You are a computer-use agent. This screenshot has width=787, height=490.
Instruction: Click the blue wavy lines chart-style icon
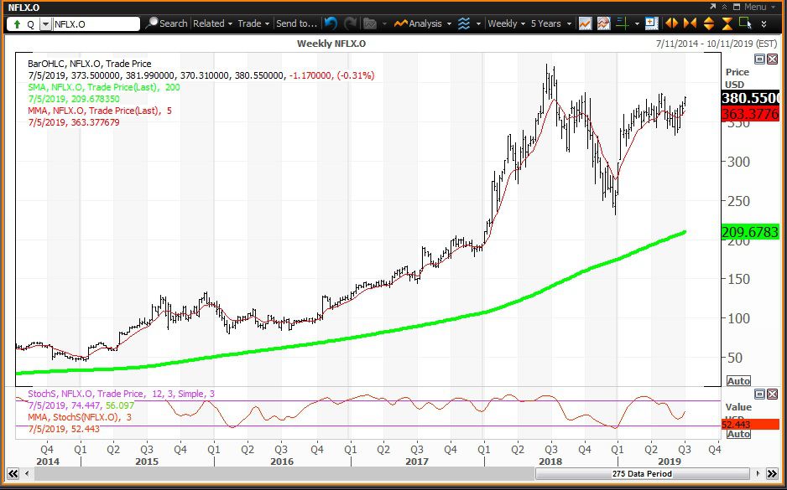(464, 23)
